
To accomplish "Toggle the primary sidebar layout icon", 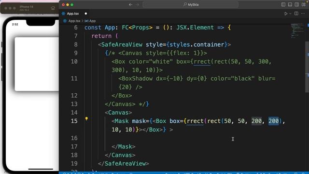I will 283,4.
